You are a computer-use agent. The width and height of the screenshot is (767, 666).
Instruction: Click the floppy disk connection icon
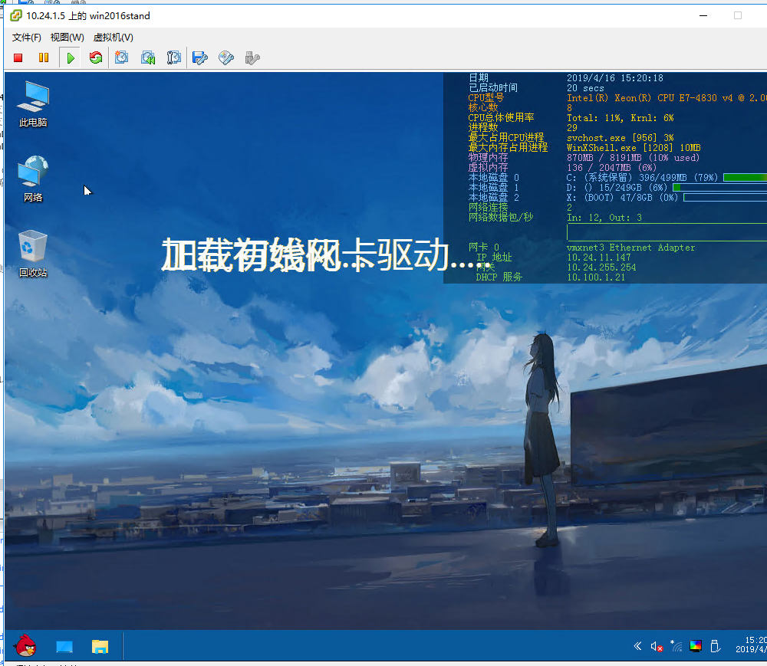point(199,57)
